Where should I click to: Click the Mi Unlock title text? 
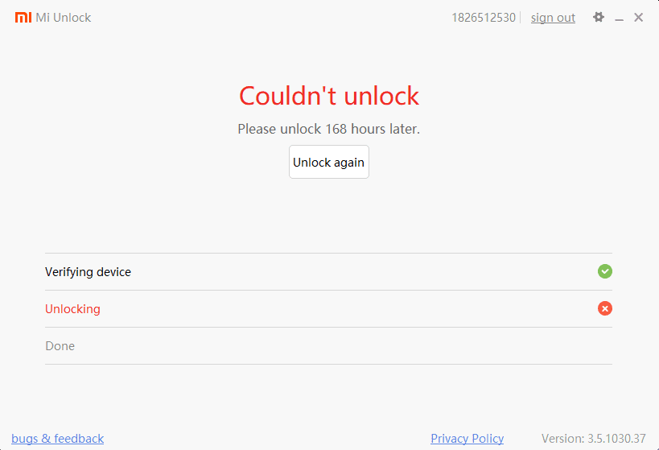click(64, 18)
